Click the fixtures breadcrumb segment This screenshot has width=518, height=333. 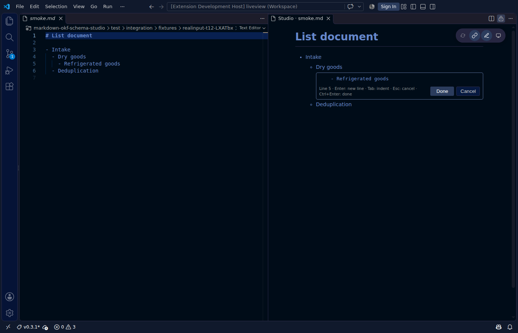[x=168, y=28]
